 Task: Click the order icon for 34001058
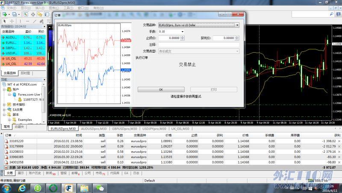[x=6, y=162]
